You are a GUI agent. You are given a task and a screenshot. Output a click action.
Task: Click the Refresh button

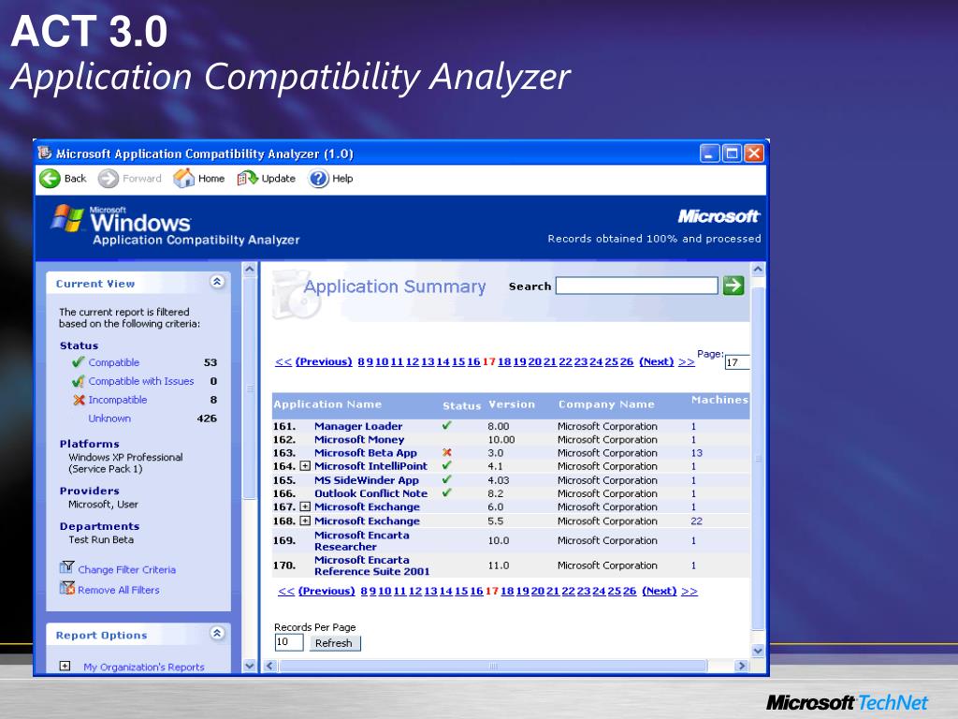click(x=334, y=643)
